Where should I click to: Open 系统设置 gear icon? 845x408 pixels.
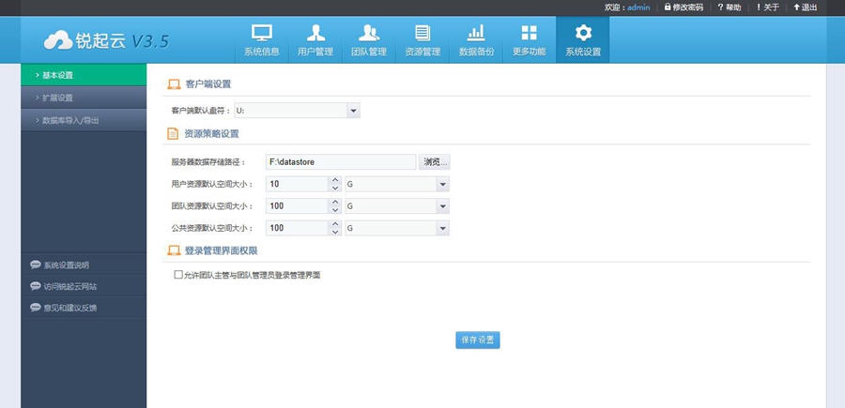(583, 33)
